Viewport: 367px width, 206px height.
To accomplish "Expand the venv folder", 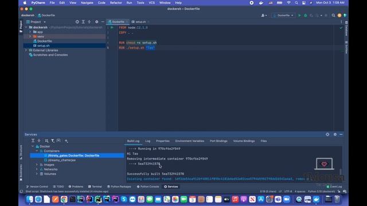I will coord(30,37).
